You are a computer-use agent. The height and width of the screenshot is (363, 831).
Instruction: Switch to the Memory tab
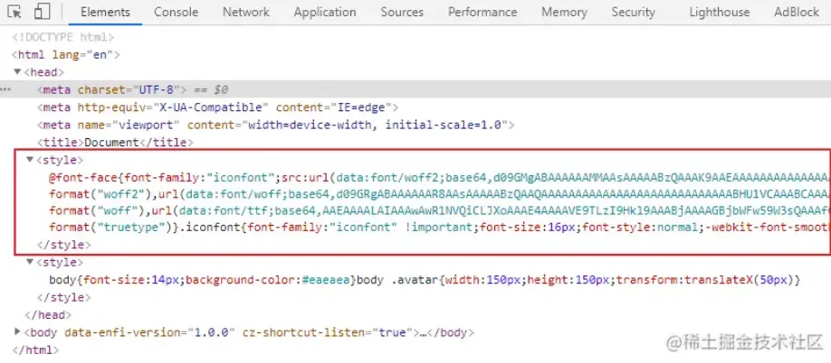point(564,12)
